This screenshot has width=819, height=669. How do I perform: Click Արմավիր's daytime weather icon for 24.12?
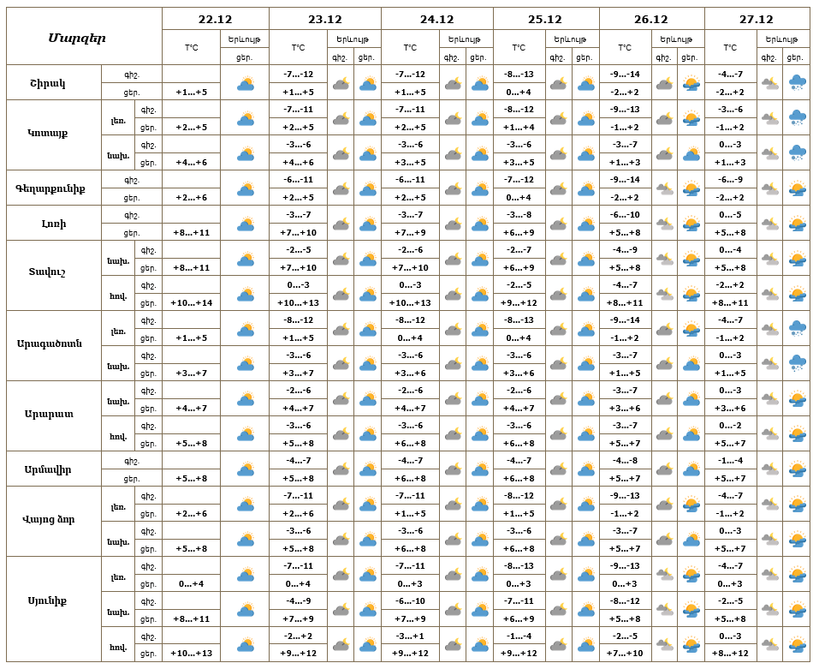tap(479, 469)
